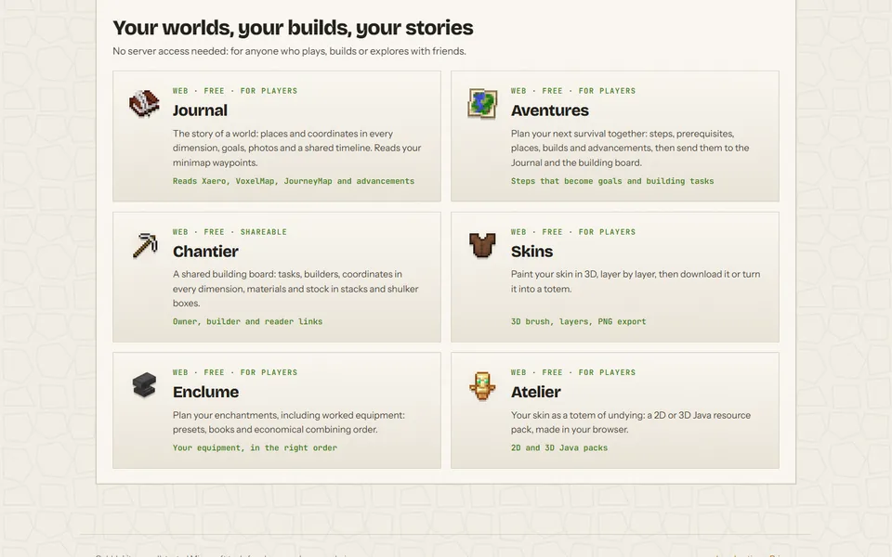Click the 'WEB · FREE · SHAREABLE' tag on Chantier
The height and width of the screenshot is (557, 892).
(x=230, y=232)
